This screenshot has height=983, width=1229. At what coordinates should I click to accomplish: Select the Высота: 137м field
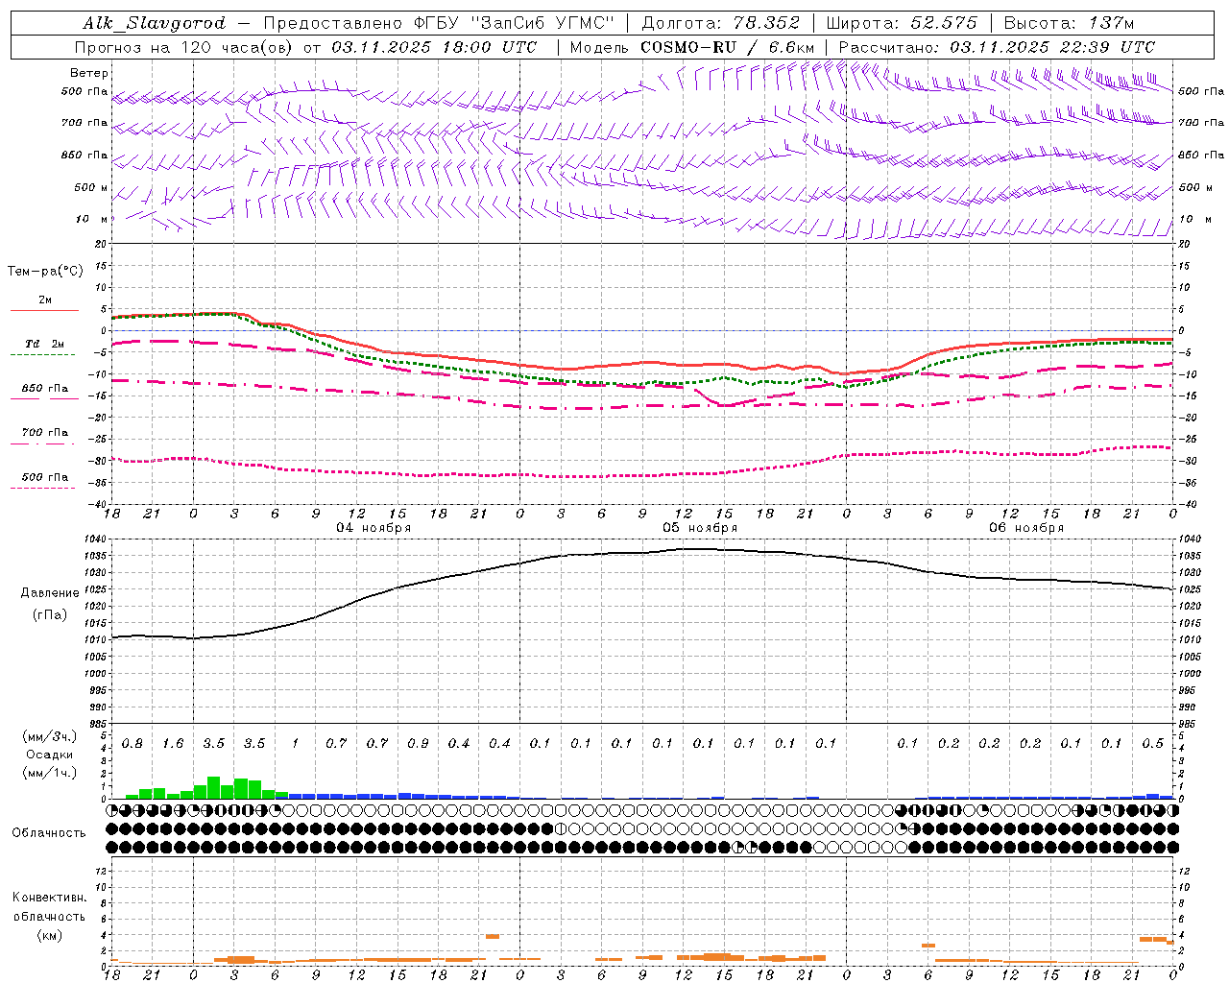coord(1069,23)
